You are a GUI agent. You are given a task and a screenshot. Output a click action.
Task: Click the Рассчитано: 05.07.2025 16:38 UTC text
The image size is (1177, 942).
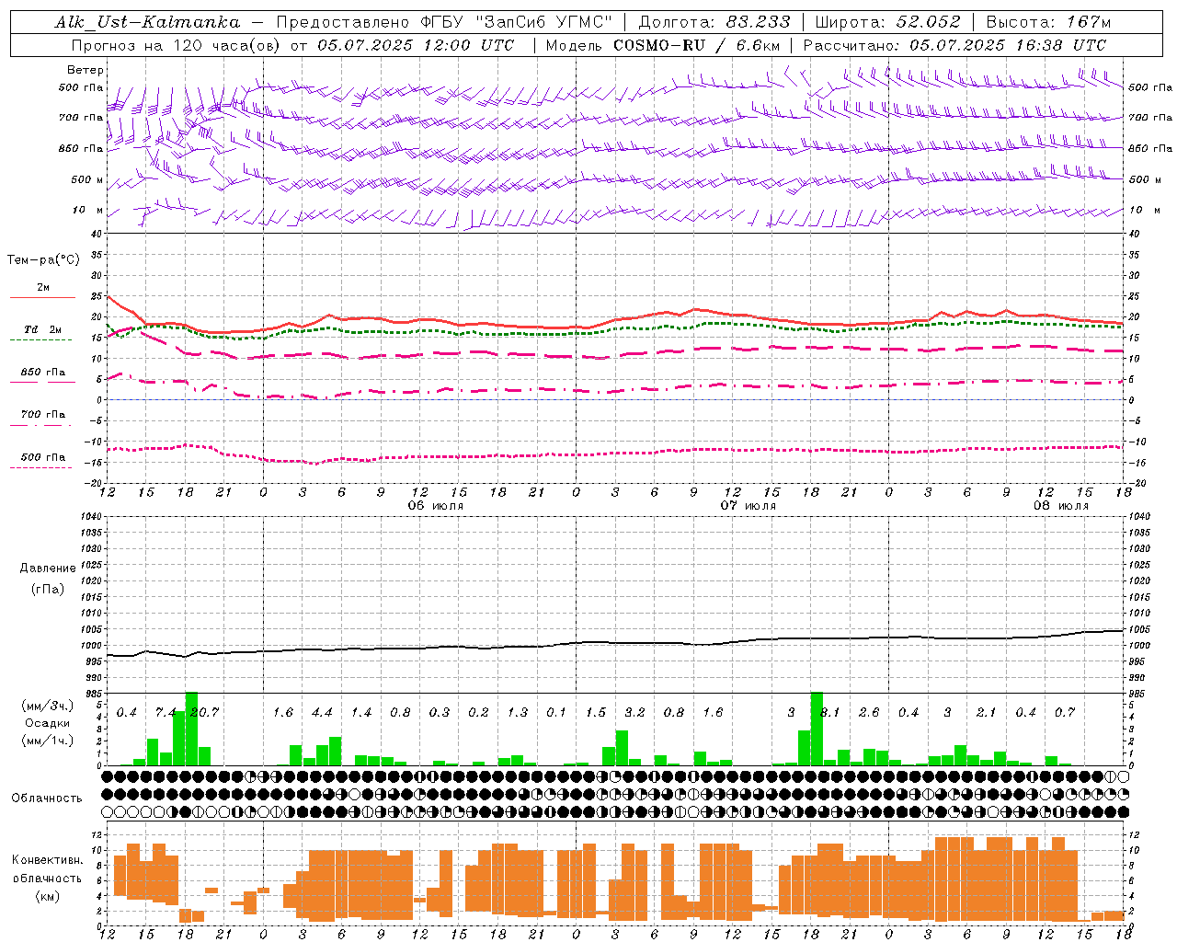click(954, 45)
